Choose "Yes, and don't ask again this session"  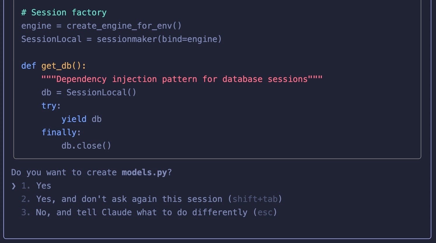(129, 199)
